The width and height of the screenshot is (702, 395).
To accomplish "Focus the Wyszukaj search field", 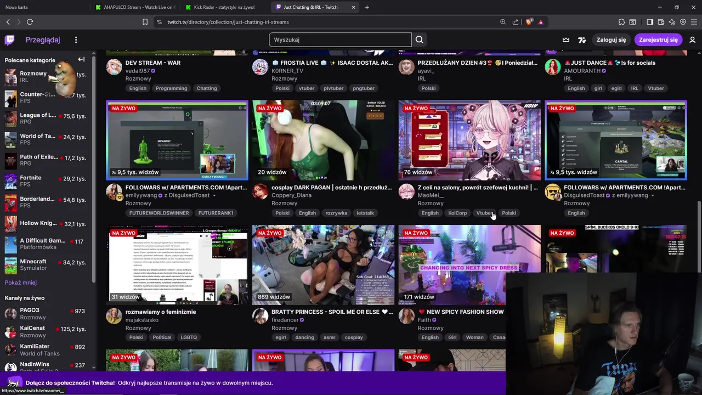I will (x=340, y=39).
